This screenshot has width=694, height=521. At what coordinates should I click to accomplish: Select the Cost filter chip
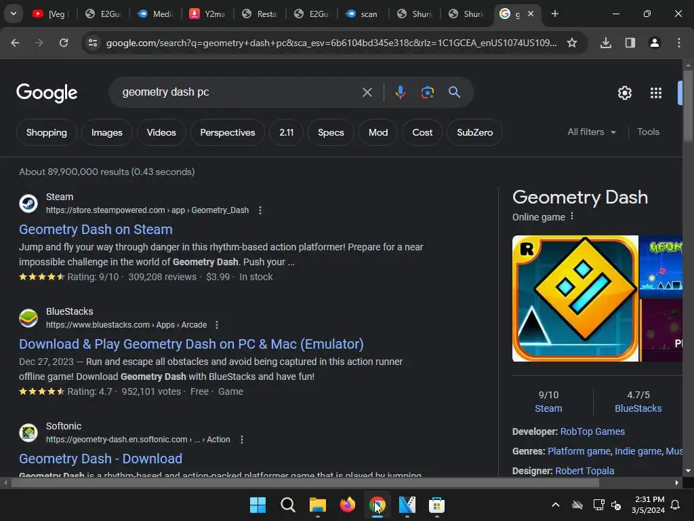422,132
